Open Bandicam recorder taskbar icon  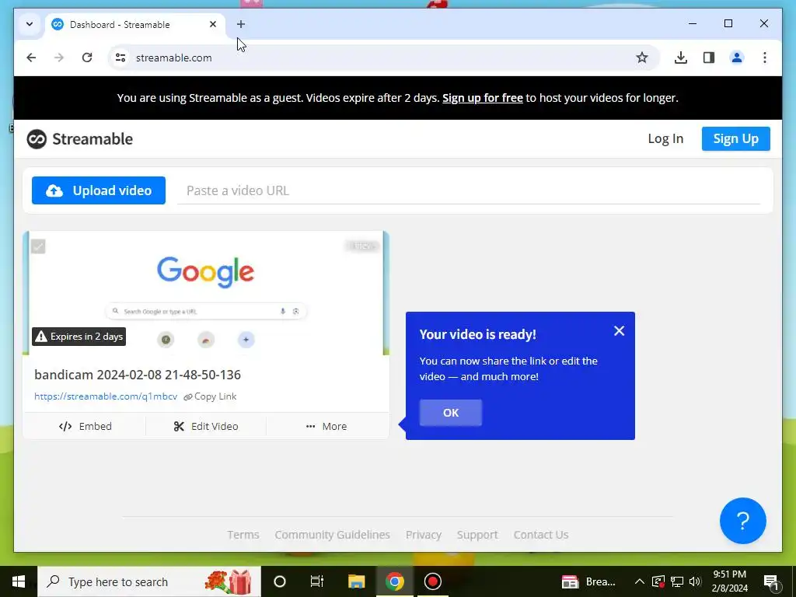tap(432, 581)
